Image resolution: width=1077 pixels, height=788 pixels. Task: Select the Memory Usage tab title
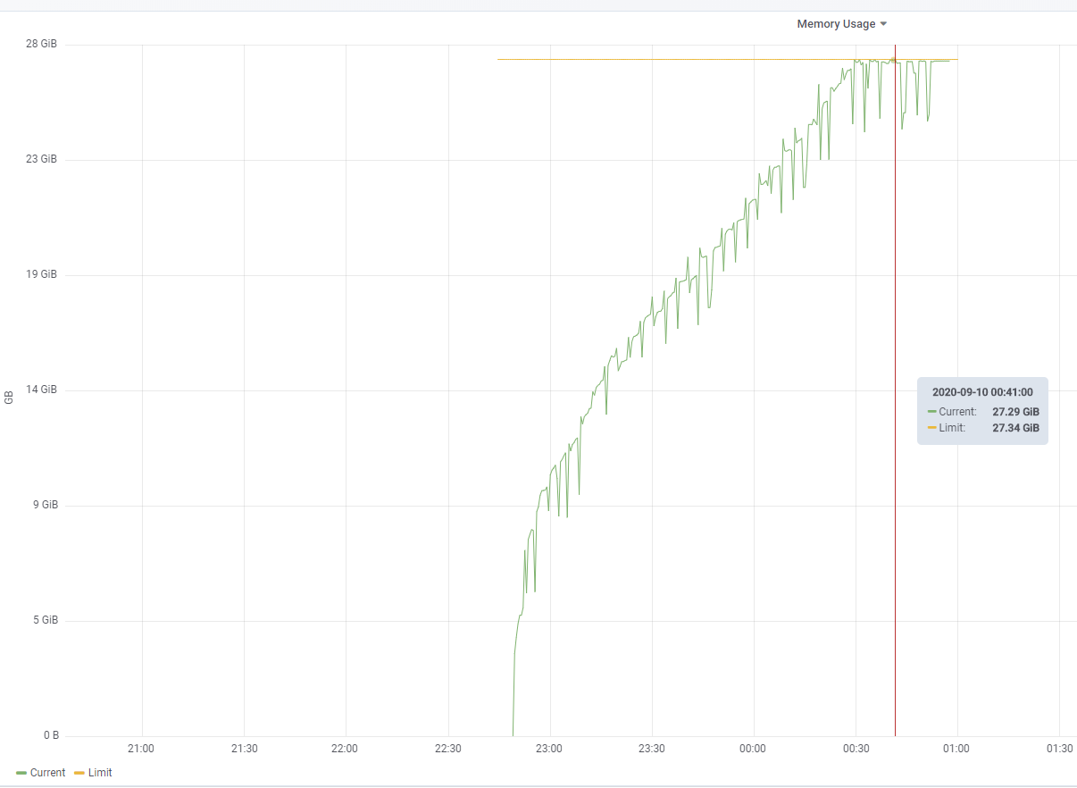click(x=836, y=23)
